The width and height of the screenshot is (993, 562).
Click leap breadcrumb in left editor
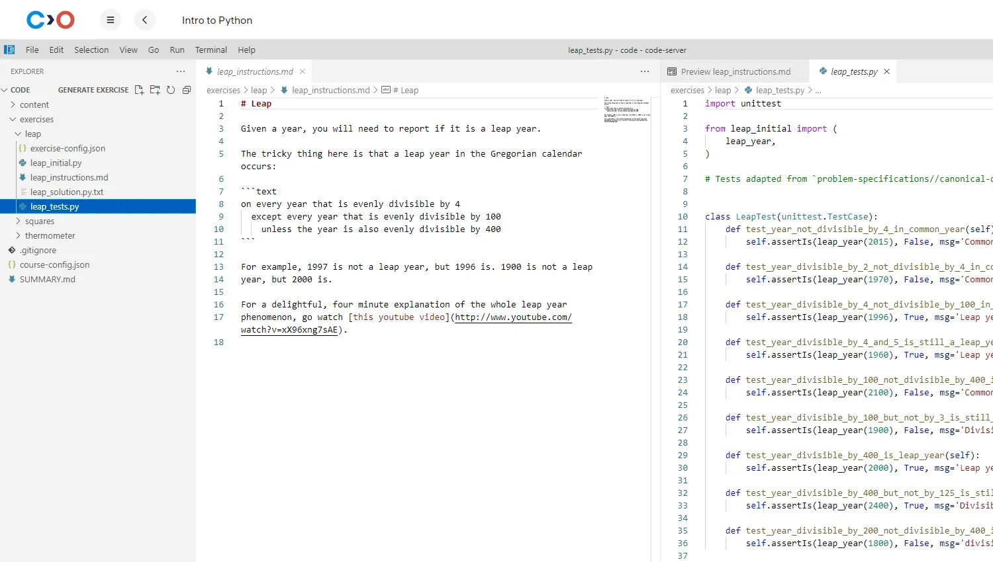pyautogui.click(x=259, y=91)
